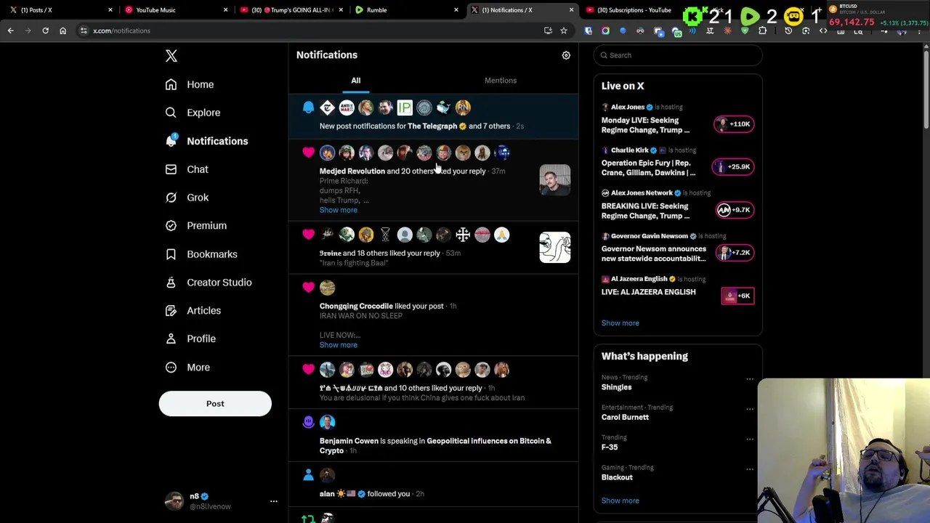Open meme thumbnail in Iran is fighting Baal notification

[x=555, y=247]
